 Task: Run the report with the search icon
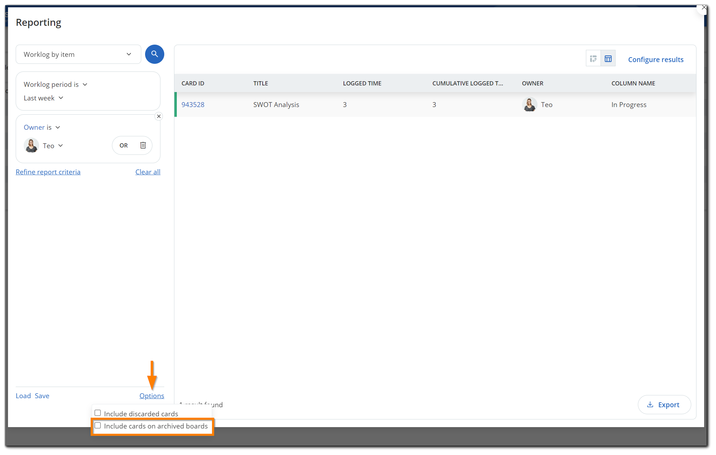pyautogui.click(x=154, y=54)
